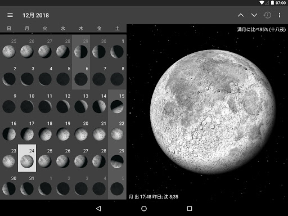
Task: Tap the Android recent apps button
Action: 190,209
